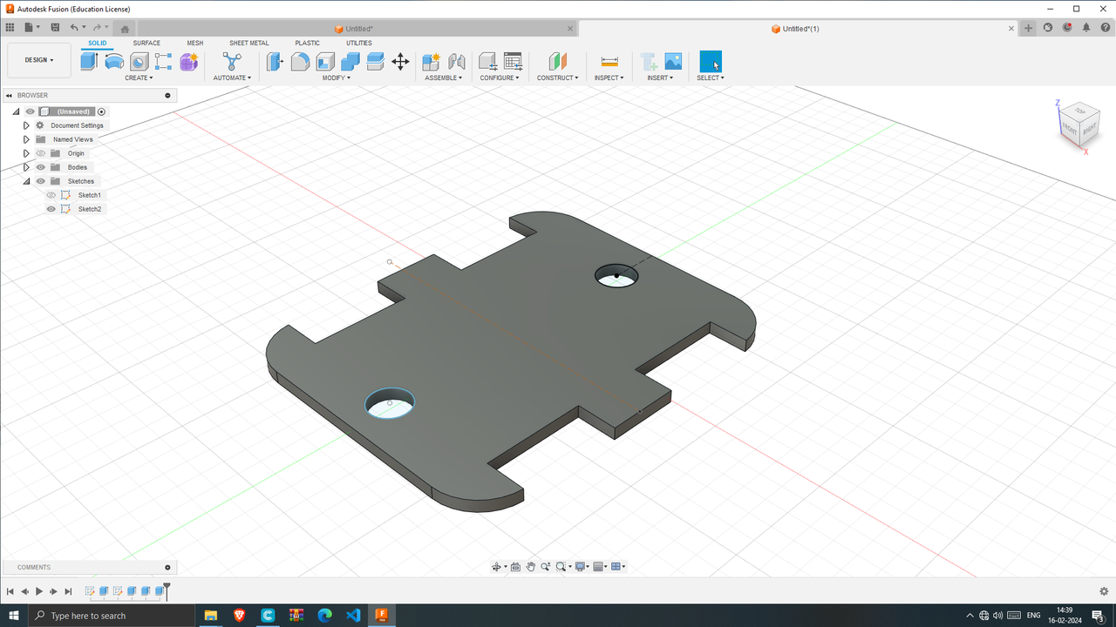Switch to the Utilities tab
Viewport: 1116px width, 627px height.
point(359,43)
